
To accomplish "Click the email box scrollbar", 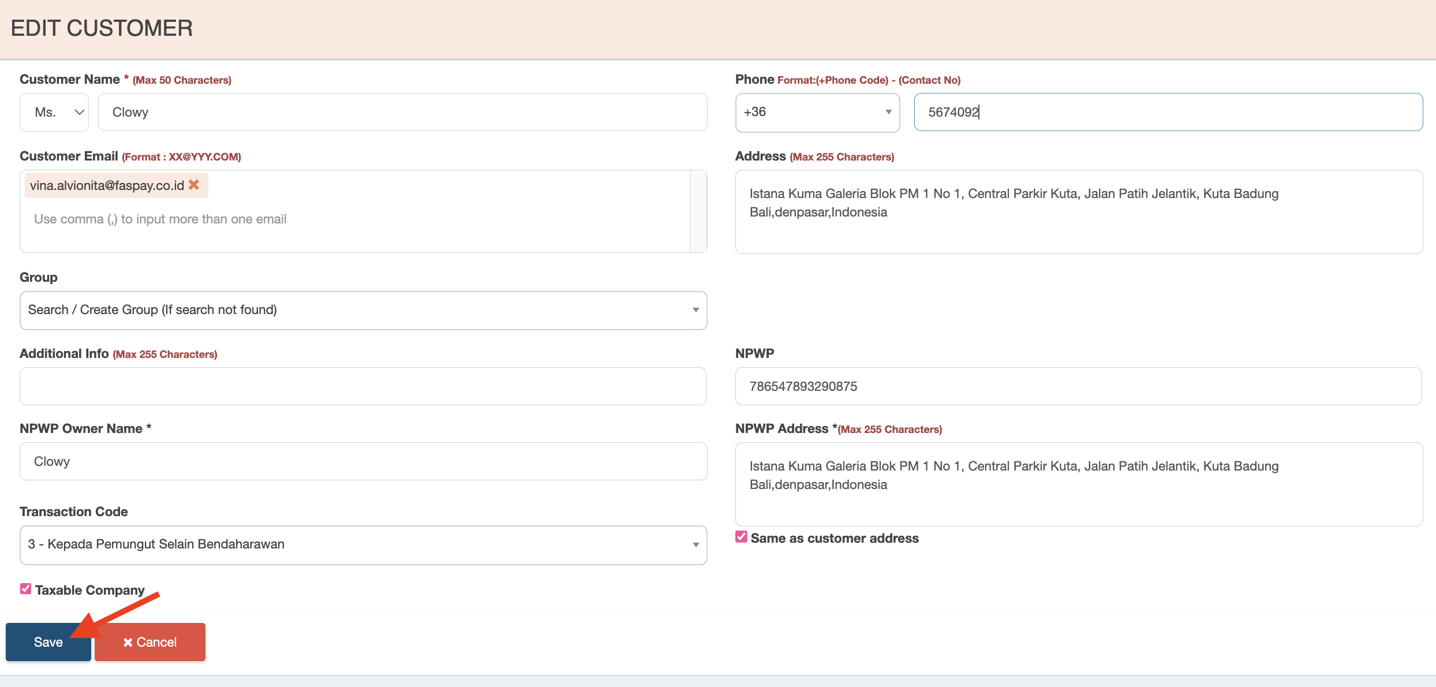I will tap(698, 211).
